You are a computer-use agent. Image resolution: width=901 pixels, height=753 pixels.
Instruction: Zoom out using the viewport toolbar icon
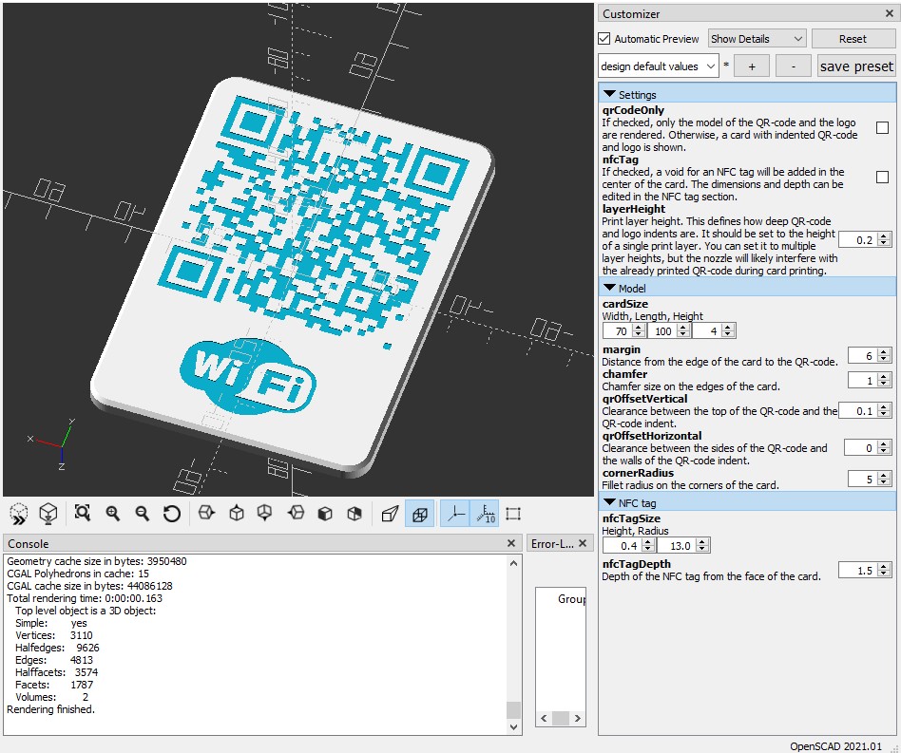(143, 513)
